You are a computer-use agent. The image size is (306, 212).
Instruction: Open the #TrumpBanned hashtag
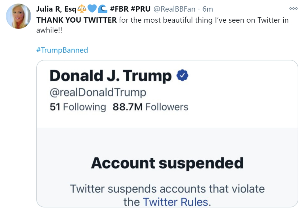[62, 50]
